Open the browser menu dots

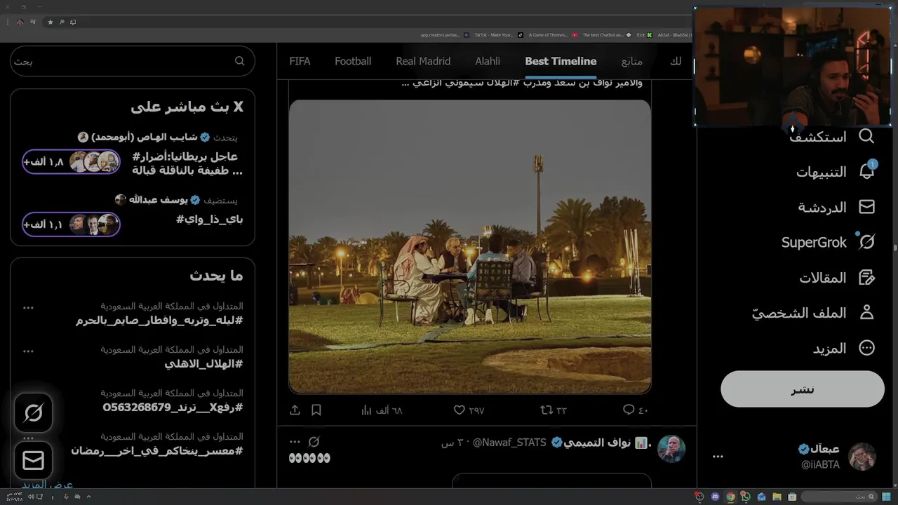pyautogui.click(x=8, y=22)
